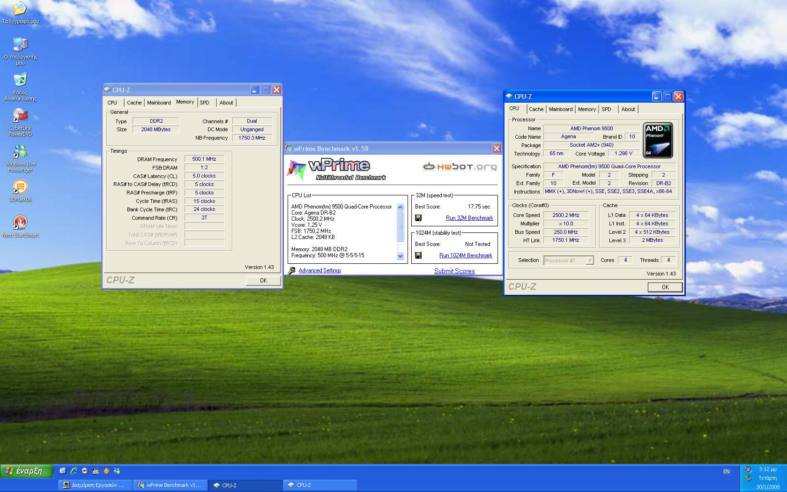Click the speaker volume icon in the system tray
The height and width of the screenshot is (492, 787).
coord(748,469)
